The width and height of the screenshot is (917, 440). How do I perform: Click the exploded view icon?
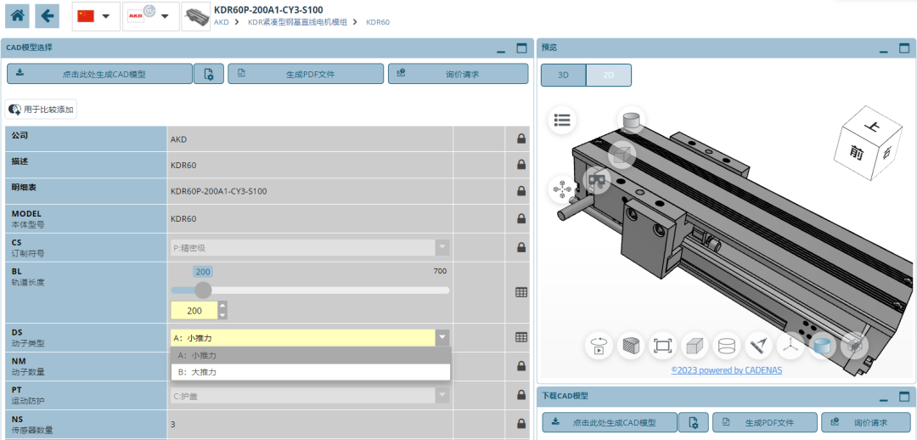[562, 189]
